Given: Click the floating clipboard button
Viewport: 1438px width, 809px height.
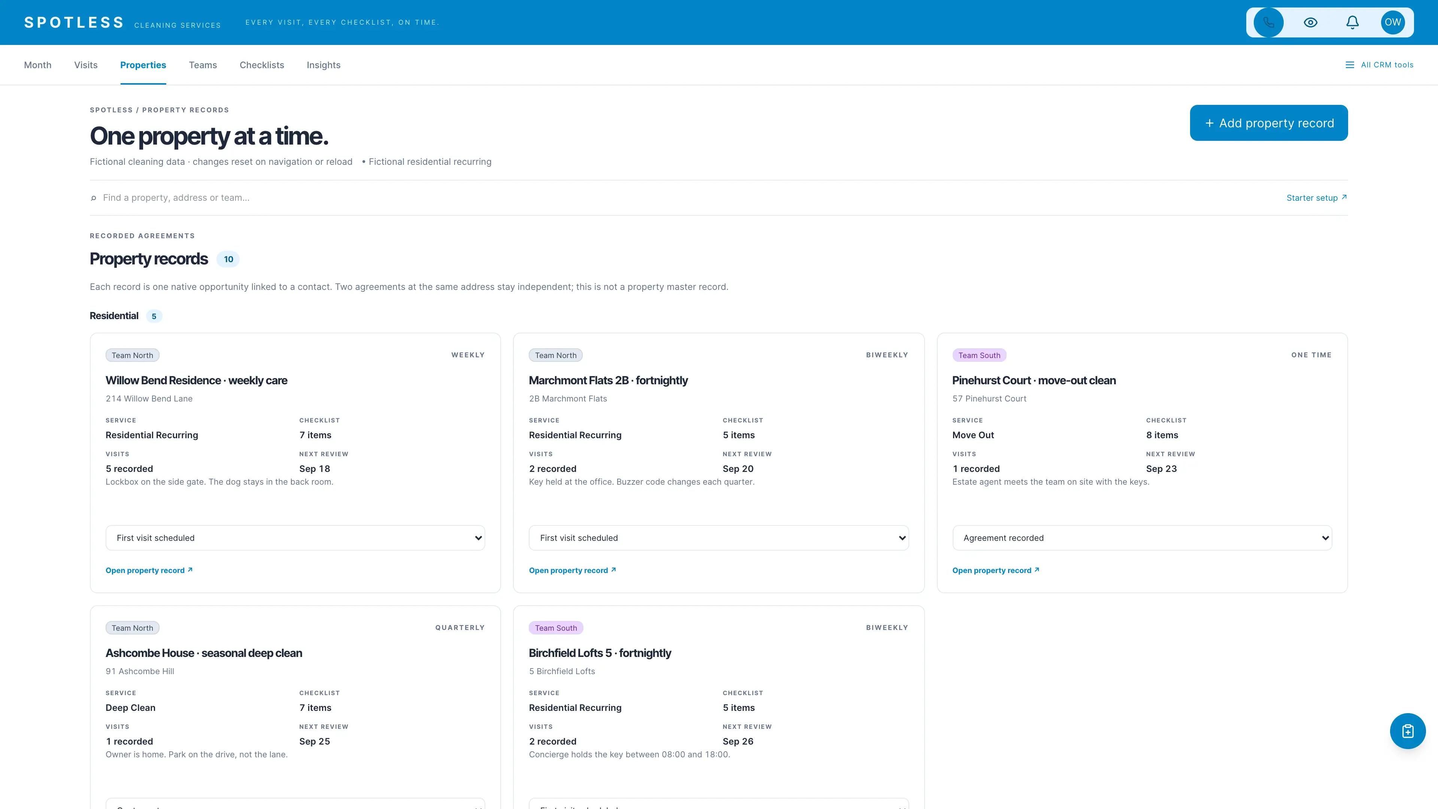Looking at the screenshot, I should [1407, 731].
